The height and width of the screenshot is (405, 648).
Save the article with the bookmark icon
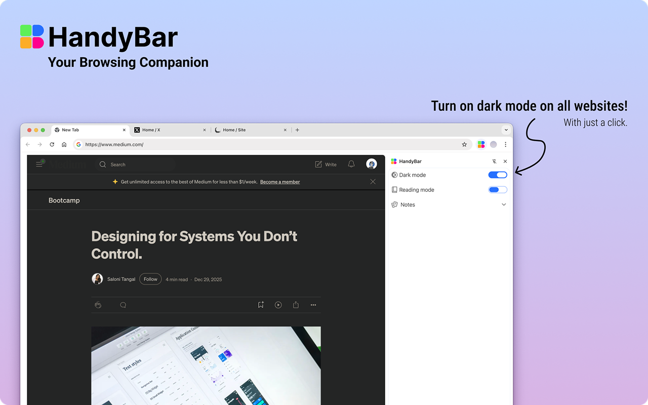tap(260, 305)
